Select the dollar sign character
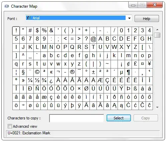 [x=37, y=31]
